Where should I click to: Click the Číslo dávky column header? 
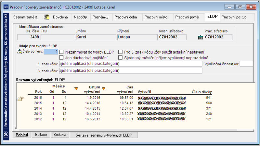coord(202,92)
